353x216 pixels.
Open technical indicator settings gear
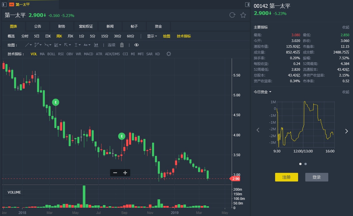pyautogui.click(x=169, y=54)
